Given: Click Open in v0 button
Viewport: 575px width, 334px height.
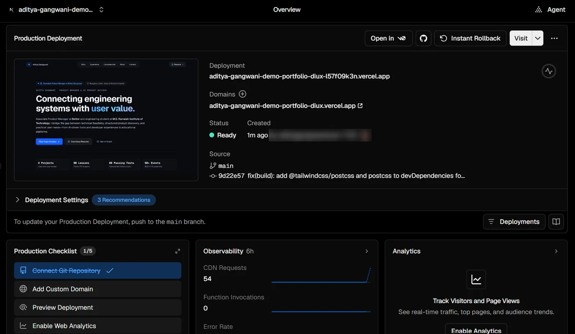Looking at the screenshot, I should pyautogui.click(x=389, y=38).
